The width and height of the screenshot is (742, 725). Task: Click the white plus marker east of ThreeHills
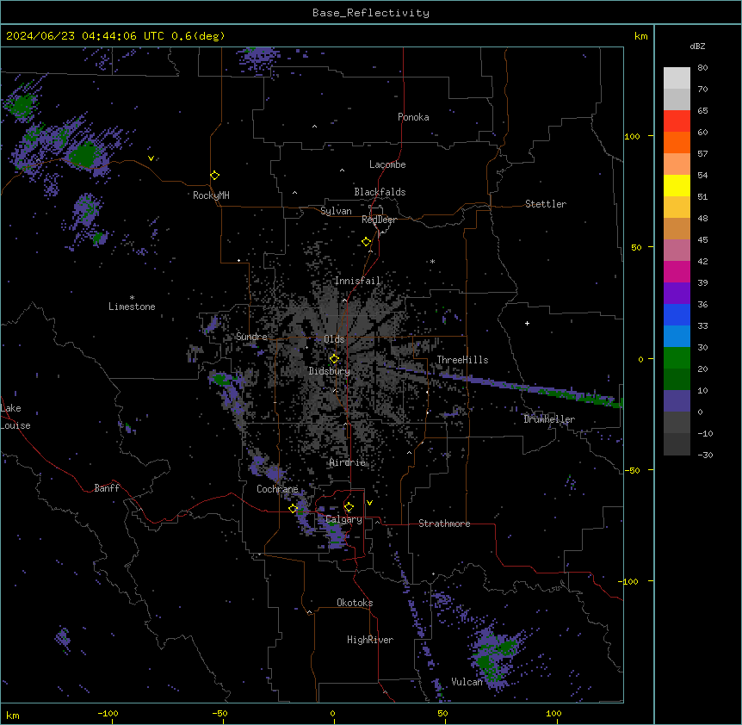coord(527,323)
